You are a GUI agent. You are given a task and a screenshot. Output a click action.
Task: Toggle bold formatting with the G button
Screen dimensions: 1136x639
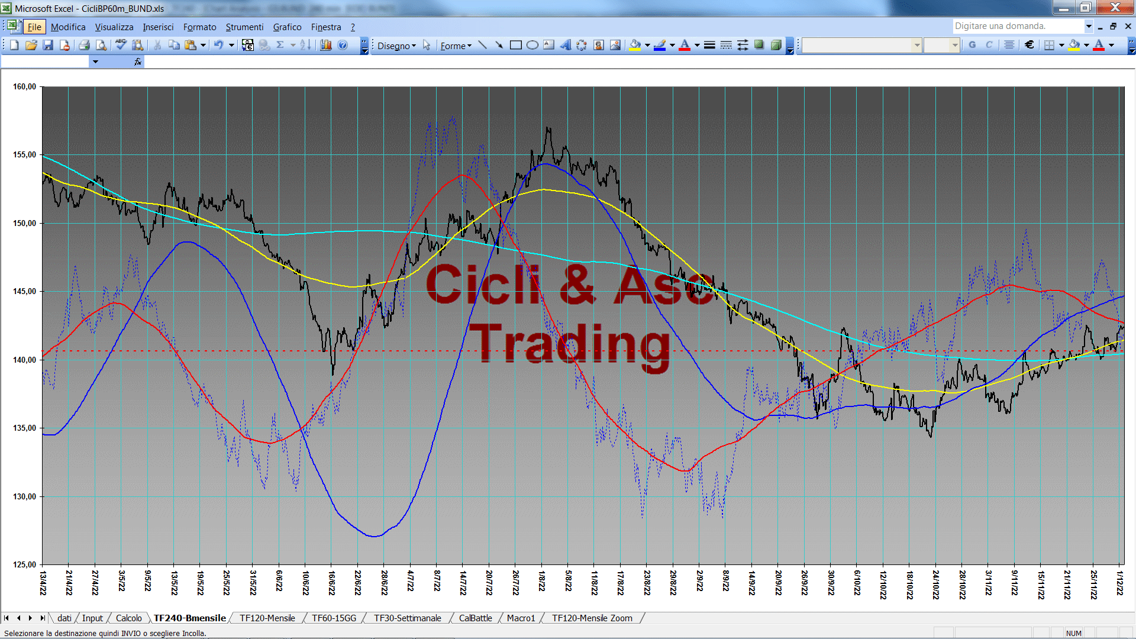[x=972, y=45]
